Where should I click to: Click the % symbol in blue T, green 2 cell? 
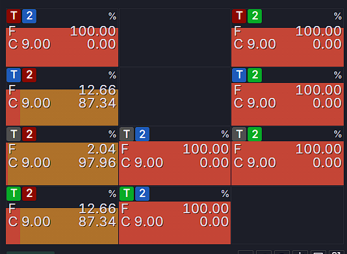pyautogui.click(x=338, y=75)
